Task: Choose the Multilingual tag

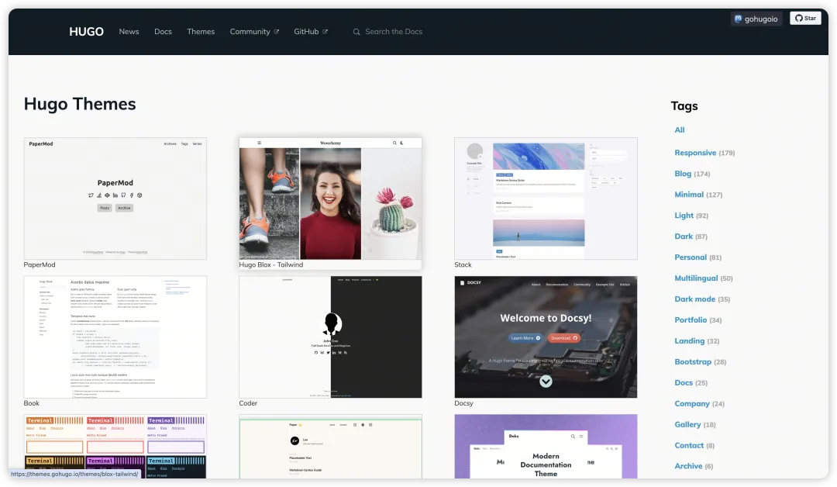Action: [x=696, y=278]
